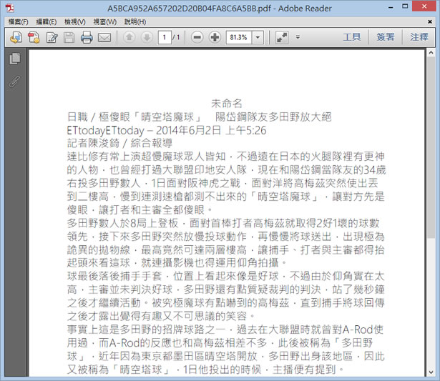Click the save file floppy icon

pos(70,37)
